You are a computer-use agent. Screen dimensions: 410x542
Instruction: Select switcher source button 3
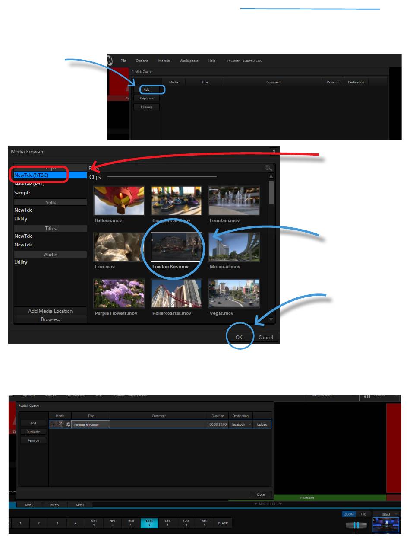point(57,523)
